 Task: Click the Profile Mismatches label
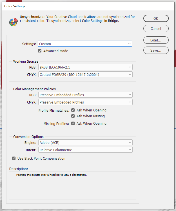point(54,110)
